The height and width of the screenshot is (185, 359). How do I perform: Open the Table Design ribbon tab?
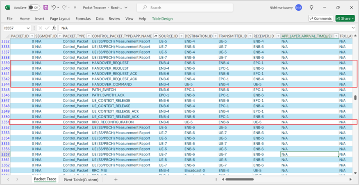point(162,18)
